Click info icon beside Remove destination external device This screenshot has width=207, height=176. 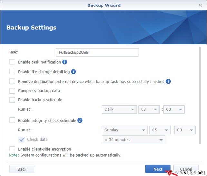pyautogui.click(x=168, y=81)
